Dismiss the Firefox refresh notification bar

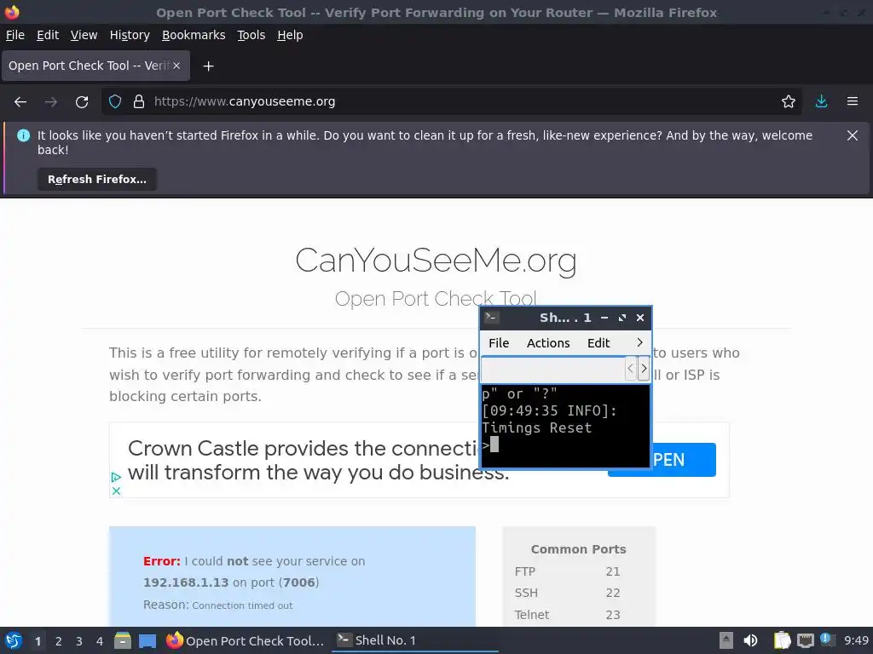(x=852, y=135)
